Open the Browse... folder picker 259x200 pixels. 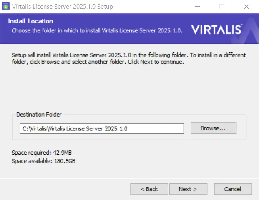214,128
